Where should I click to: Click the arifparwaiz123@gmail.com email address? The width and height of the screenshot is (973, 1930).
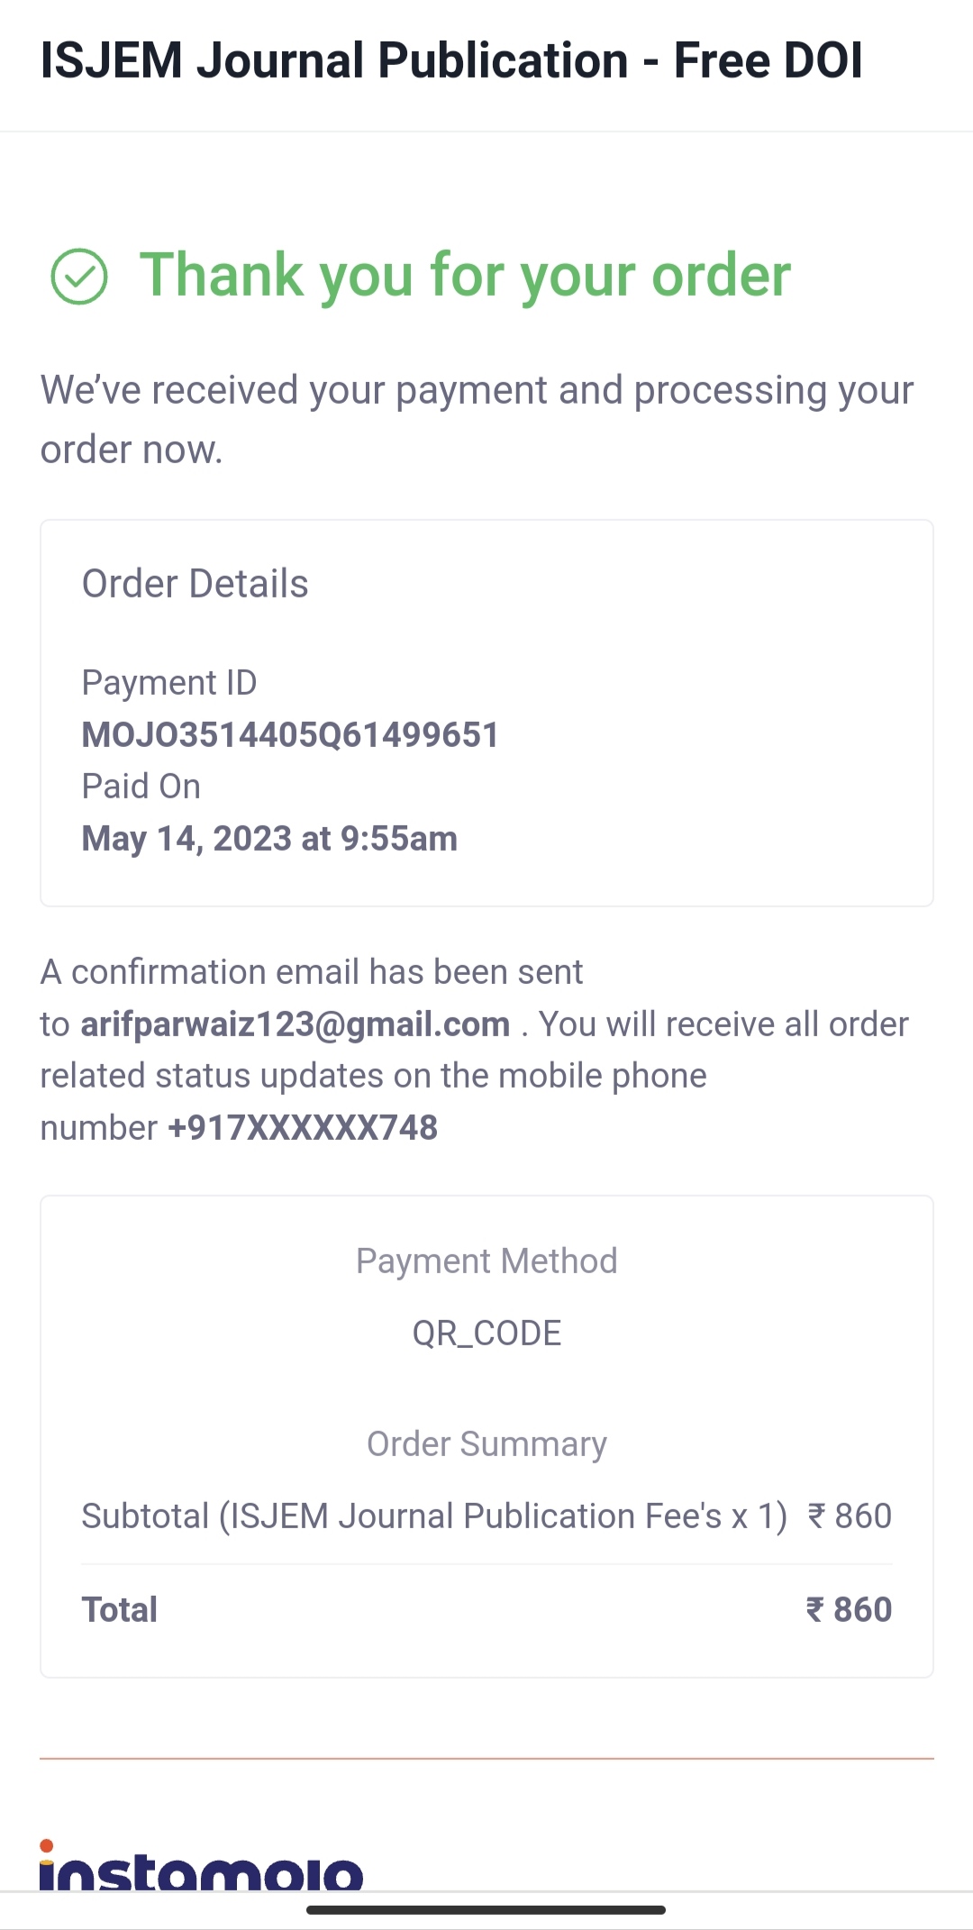pos(296,1024)
